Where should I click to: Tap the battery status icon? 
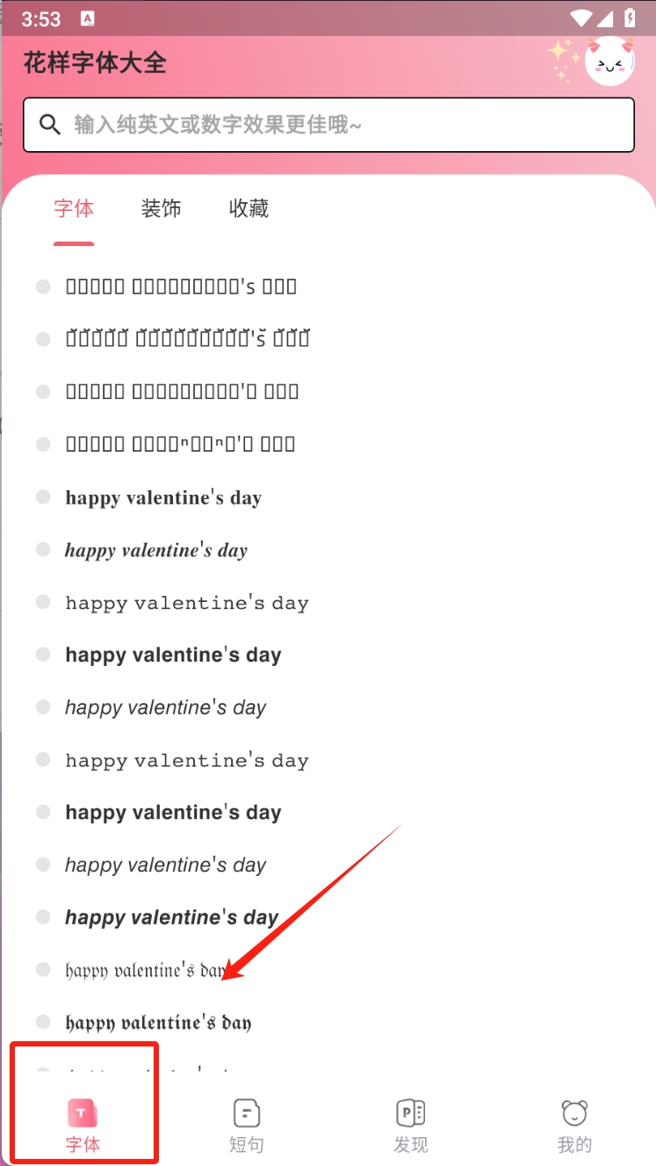pos(630,18)
